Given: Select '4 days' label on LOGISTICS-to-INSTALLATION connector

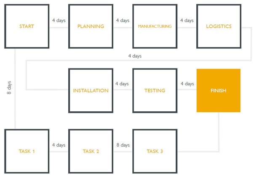Looking at the screenshot, I should pyautogui.click(x=135, y=56).
